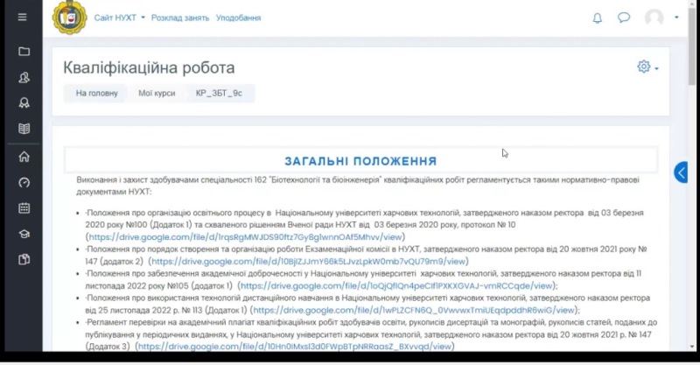
Task: Open the Сайт НУХТ dropdown menu
Action: [x=119, y=18]
